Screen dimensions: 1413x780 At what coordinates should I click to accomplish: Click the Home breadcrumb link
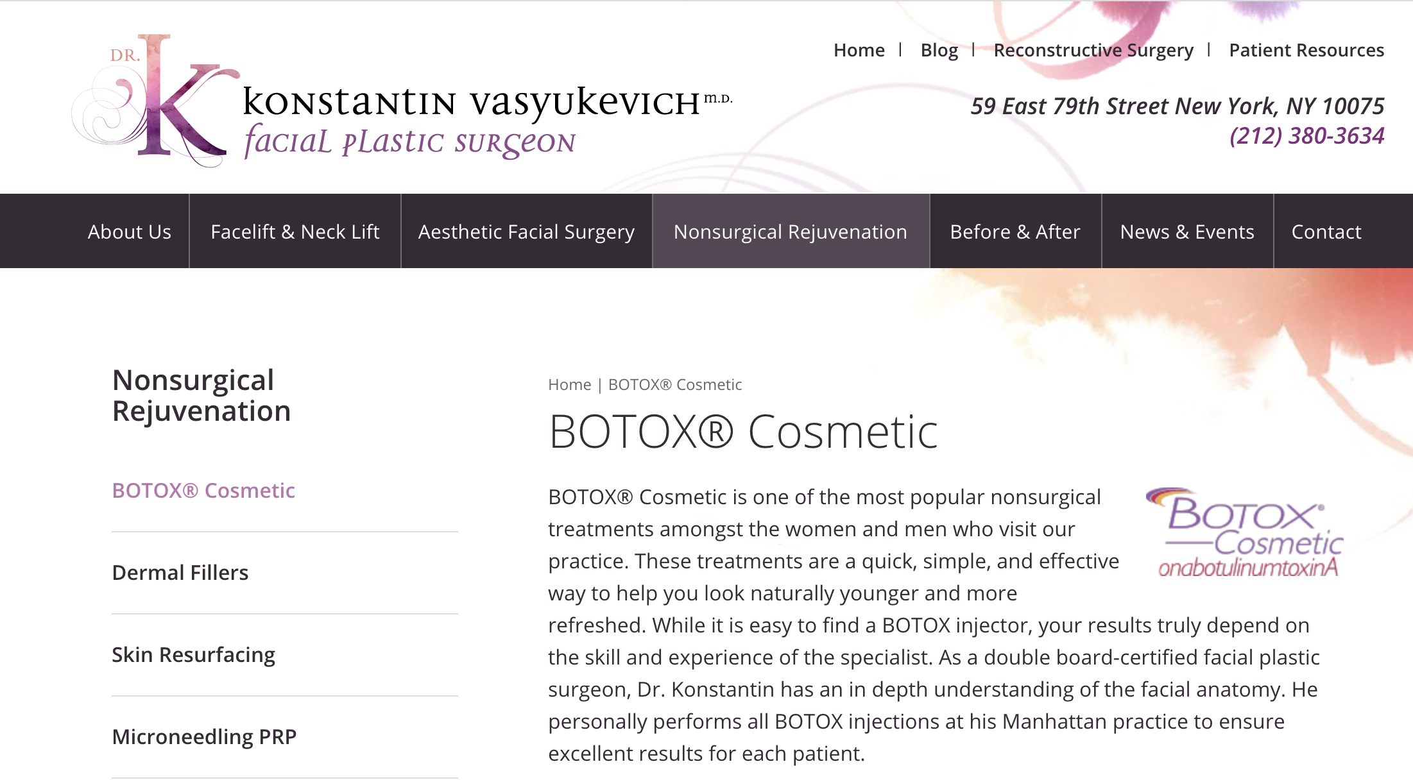pos(569,385)
